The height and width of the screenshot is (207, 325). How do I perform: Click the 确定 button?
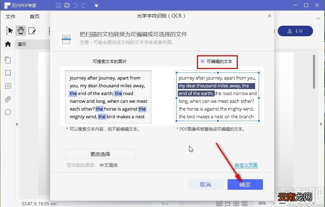click(x=245, y=184)
